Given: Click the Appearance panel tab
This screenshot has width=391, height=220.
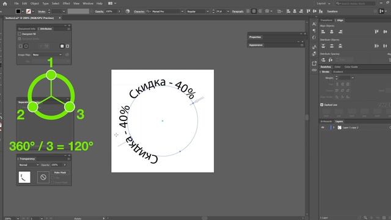Looking at the screenshot, I should 255,45.
